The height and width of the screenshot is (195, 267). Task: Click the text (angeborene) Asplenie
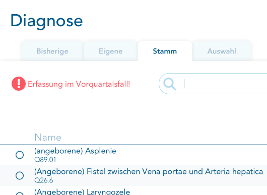click(x=75, y=151)
